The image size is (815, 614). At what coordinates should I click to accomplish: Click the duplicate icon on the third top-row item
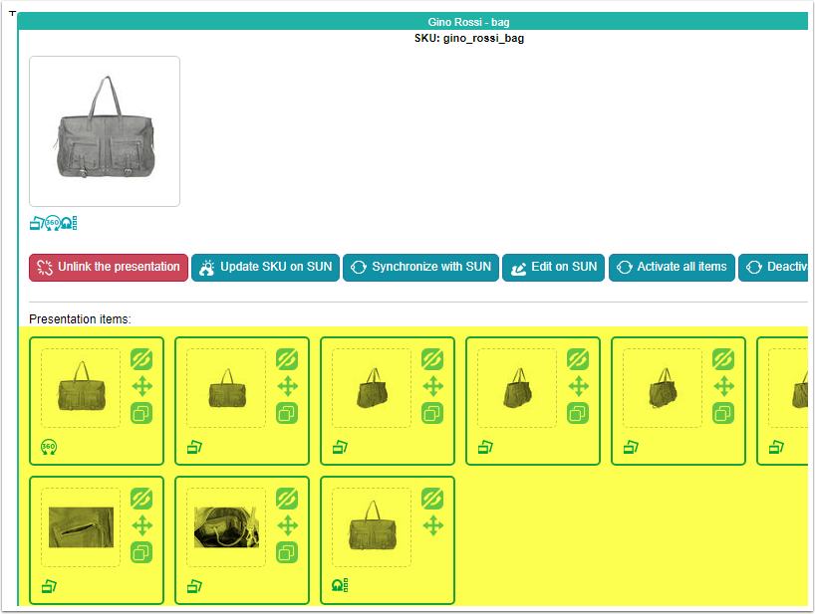click(x=432, y=413)
